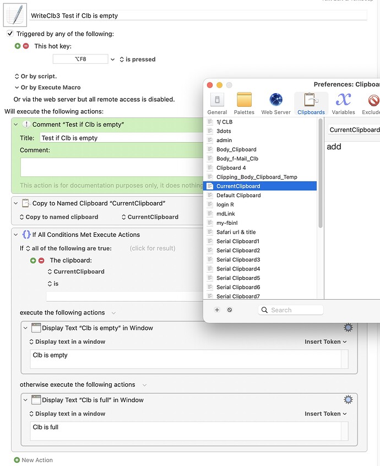380x466 pixels.
Task: Add a new named clipboard with plus button
Action: point(216,310)
